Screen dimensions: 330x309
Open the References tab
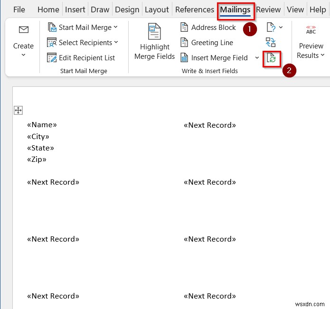click(195, 9)
